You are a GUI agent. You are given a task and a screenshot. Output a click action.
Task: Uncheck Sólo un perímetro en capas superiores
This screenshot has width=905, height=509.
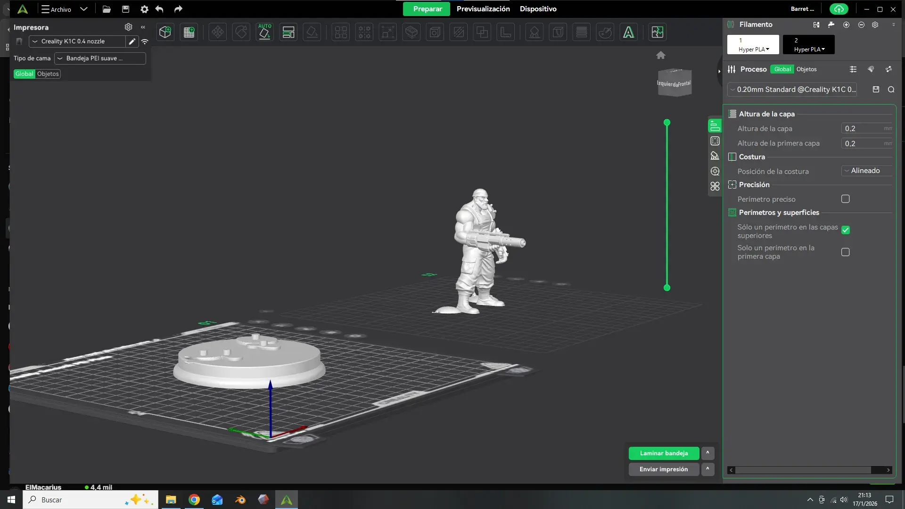(846, 230)
